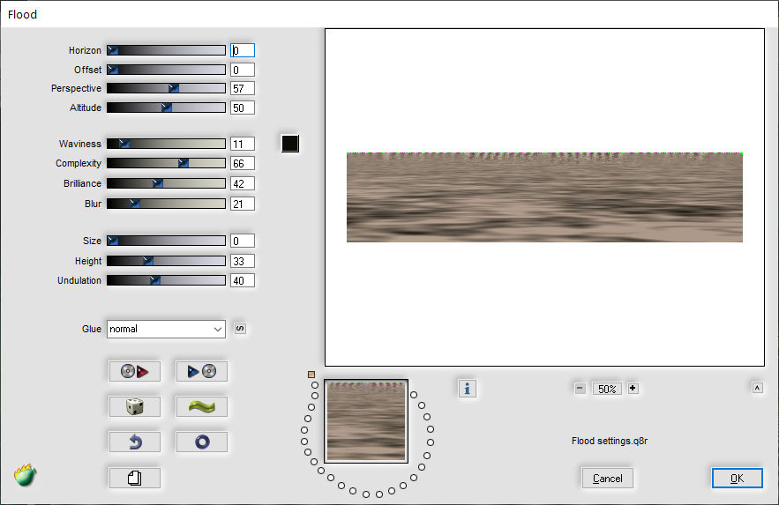Click the blue arrow with disc button
The width and height of the screenshot is (779, 505).
coord(202,371)
